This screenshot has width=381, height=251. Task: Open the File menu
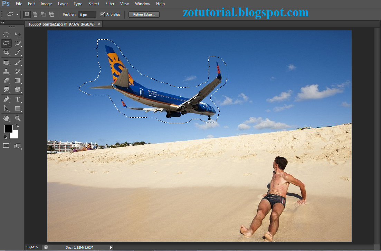[x=19, y=4]
